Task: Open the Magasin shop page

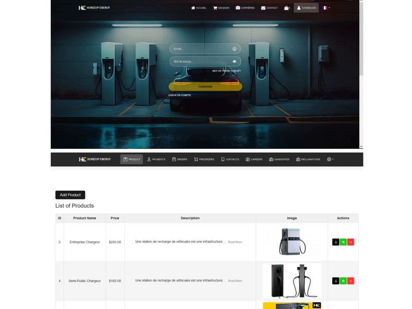Action: [221, 8]
